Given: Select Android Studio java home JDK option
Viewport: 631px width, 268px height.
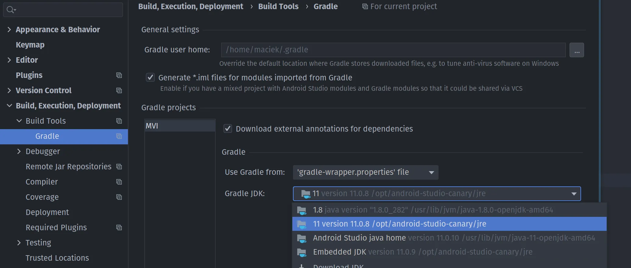Looking at the screenshot, I should click(x=449, y=238).
